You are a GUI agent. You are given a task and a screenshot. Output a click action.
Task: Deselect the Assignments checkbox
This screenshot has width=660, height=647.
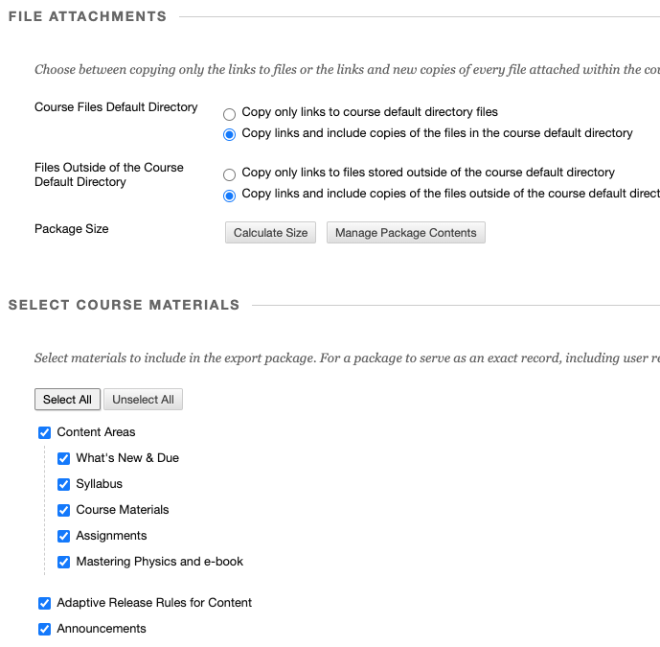(63, 537)
